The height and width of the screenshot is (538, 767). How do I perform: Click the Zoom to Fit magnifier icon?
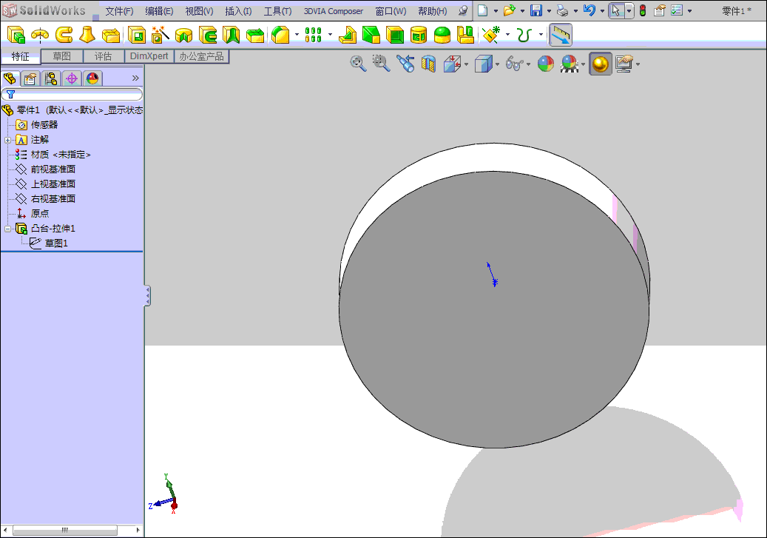coord(358,64)
